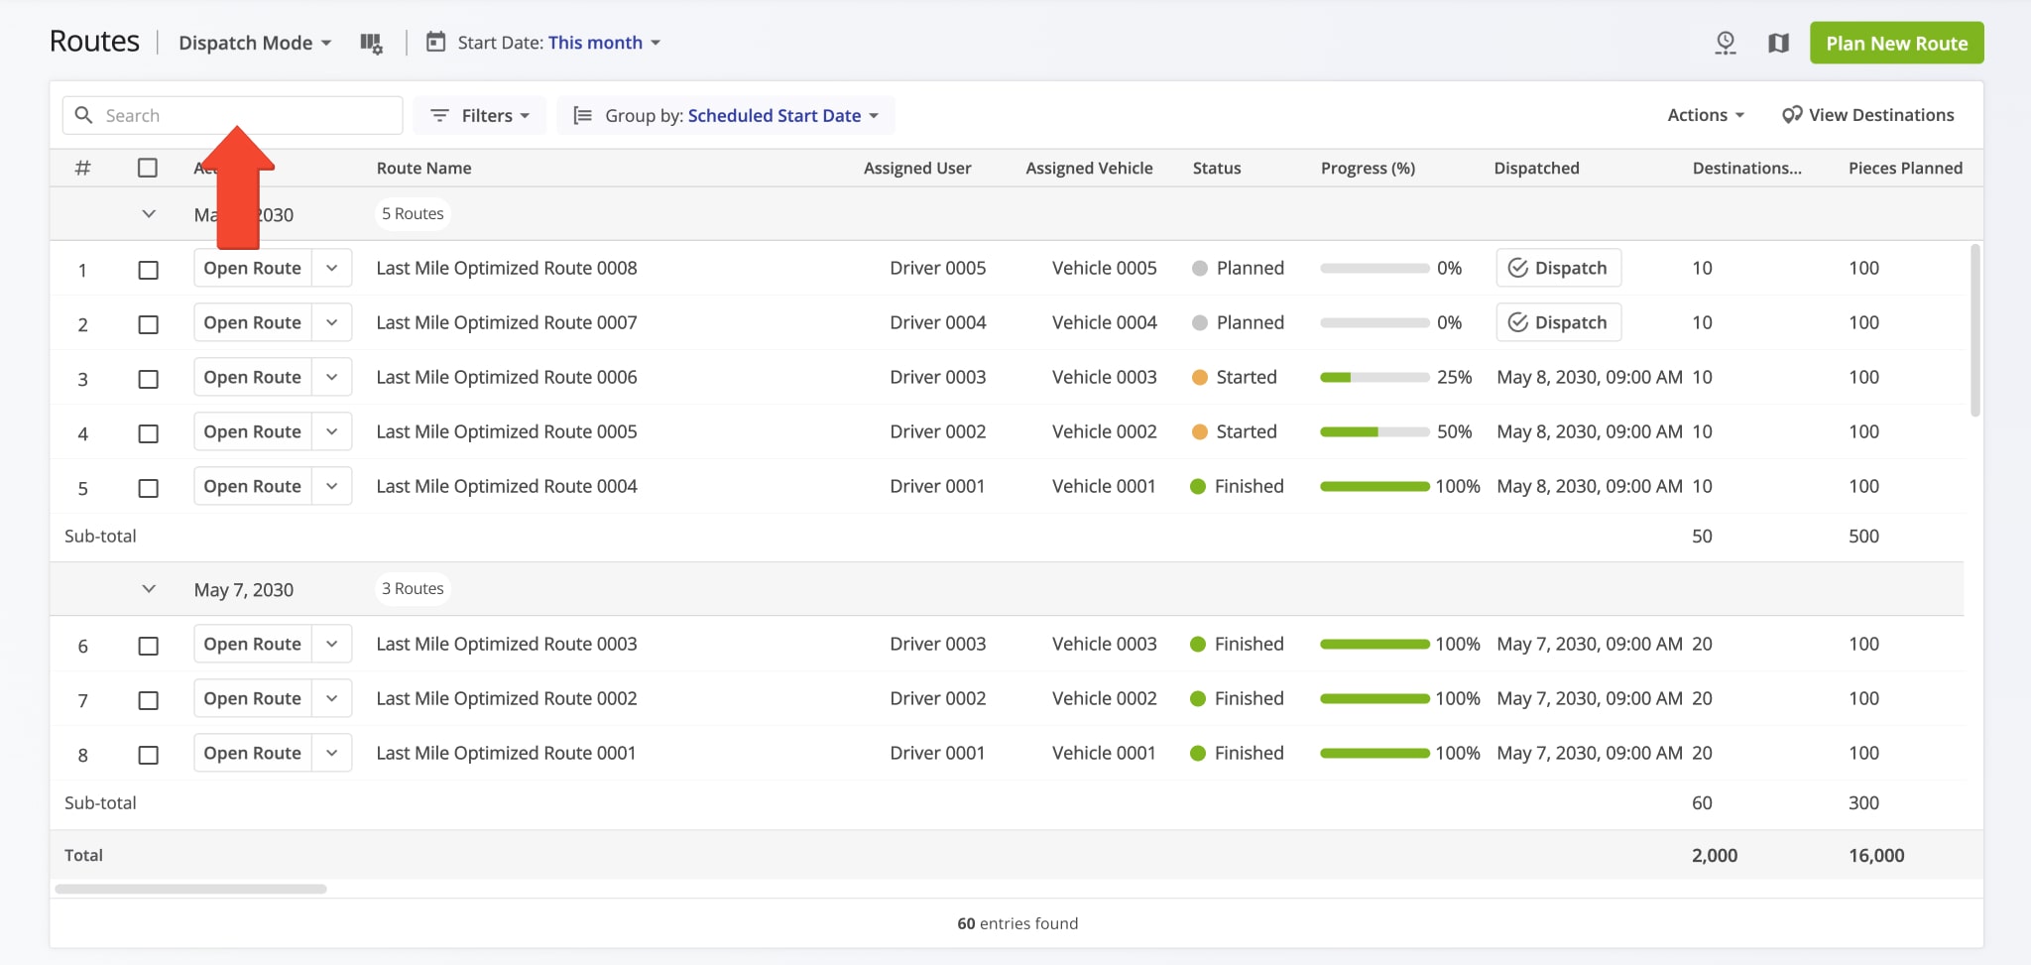Viewport: 2031px width, 965px height.
Task: Click the 50% progress bar of Route 0005
Action: click(x=1374, y=431)
